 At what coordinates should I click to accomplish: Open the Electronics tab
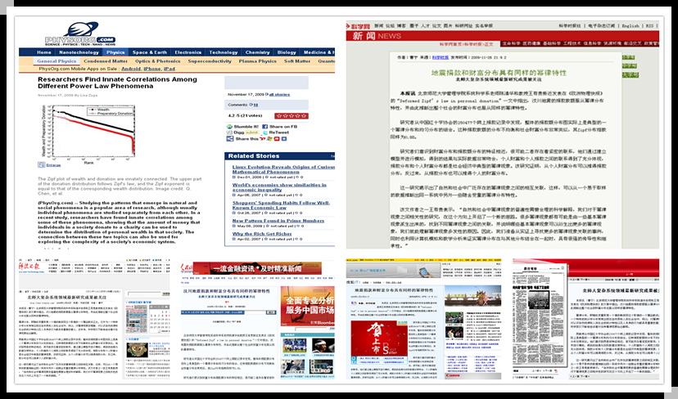(188, 52)
